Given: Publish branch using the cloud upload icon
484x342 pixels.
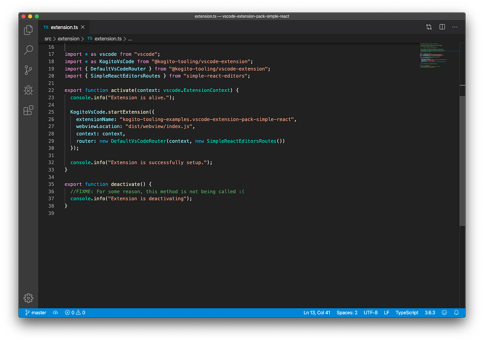Looking at the screenshot, I should click(55, 312).
